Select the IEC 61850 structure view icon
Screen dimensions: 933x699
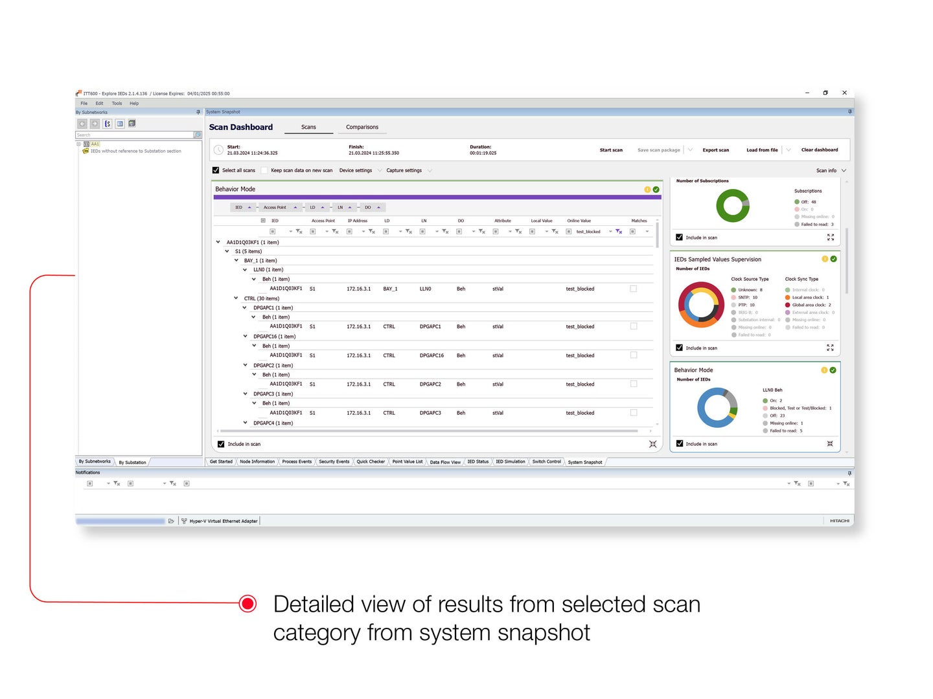(x=108, y=124)
